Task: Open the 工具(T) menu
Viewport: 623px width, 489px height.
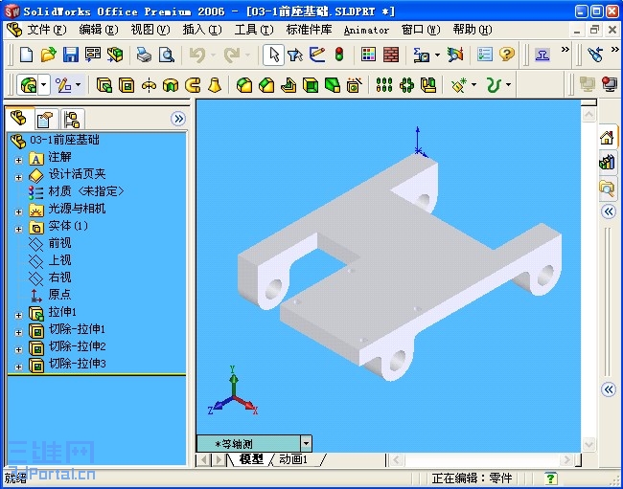Action: pos(254,30)
